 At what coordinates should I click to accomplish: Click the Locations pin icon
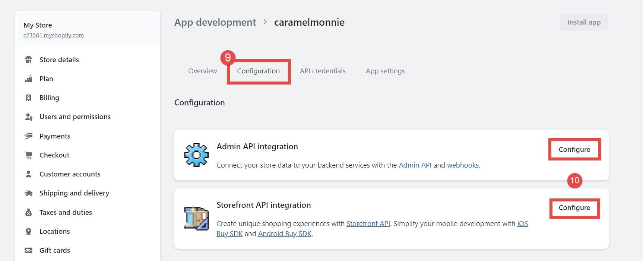tap(28, 231)
